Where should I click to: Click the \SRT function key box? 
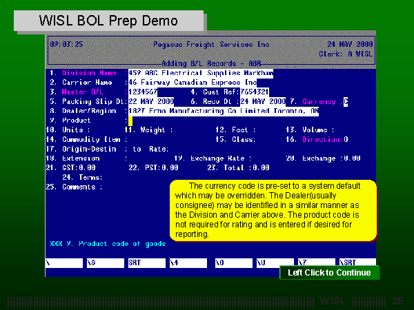pyautogui.click(x=355, y=263)
